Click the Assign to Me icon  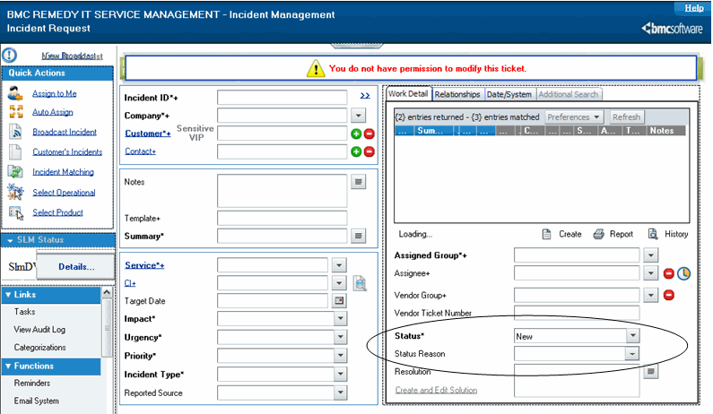pos(15,93)
